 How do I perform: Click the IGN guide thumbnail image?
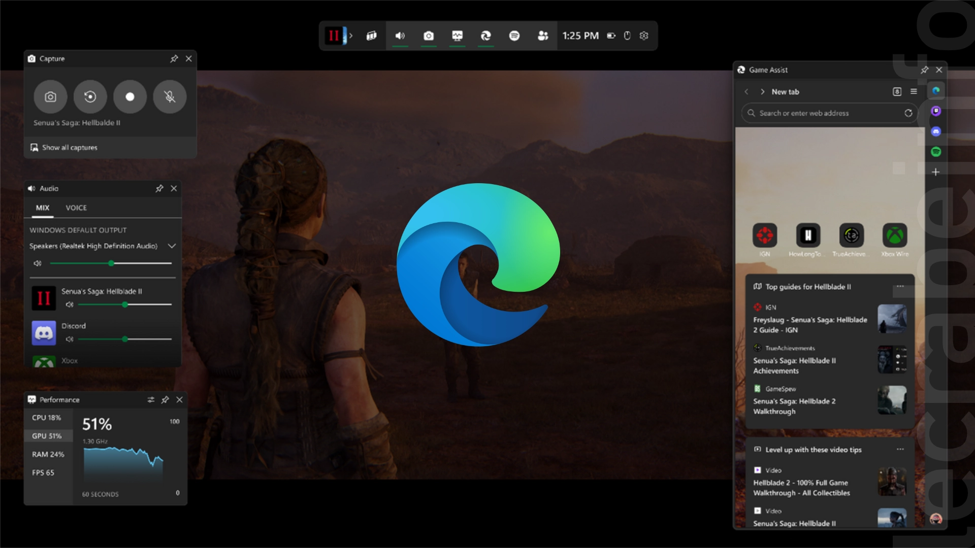pos(892,319)
